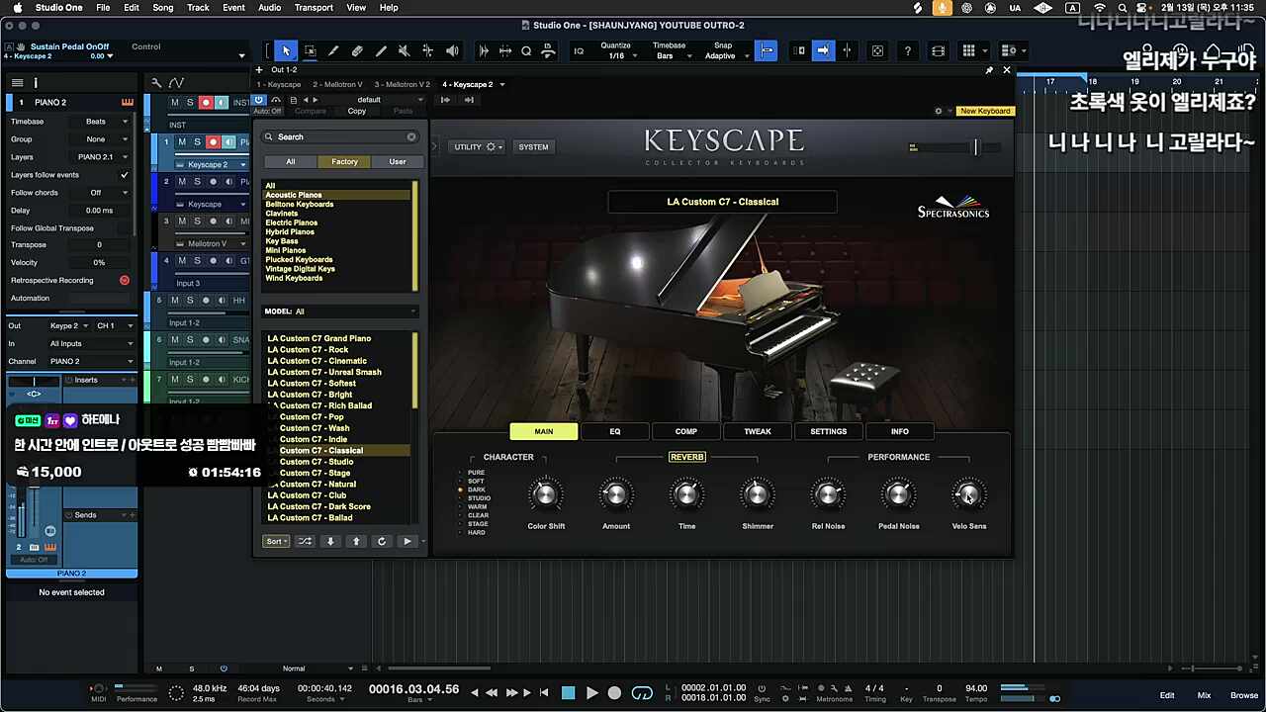
Task: Pick the Paint tool
Action: pos(381,50)
